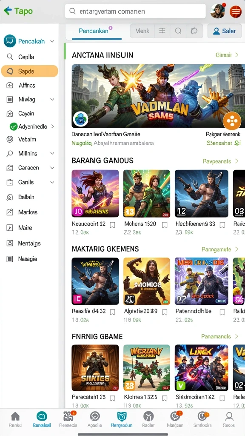
Task: Toggle bookmark on Reas fie d4 32
Action: coord(112,312)
